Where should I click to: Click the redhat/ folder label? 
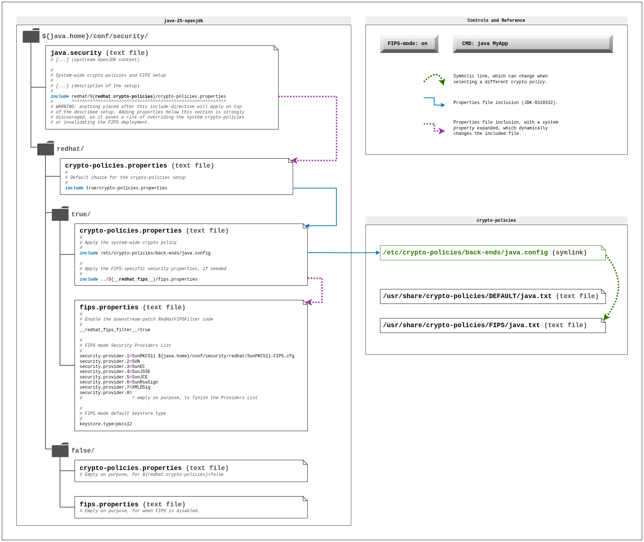(x=70, y=149)
